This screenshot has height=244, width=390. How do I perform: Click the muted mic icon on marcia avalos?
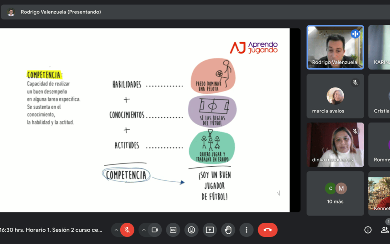click(355, 82)
